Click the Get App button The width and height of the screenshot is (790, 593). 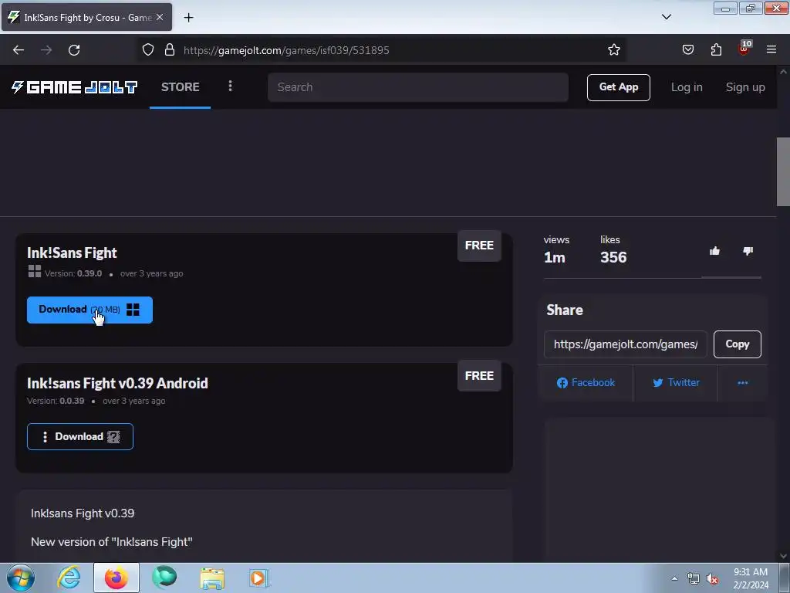pyautogui.click(x=618, y=87)
